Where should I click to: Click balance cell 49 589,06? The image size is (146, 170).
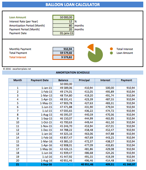click(63, 88)
